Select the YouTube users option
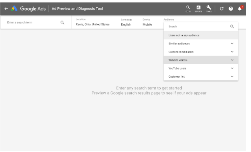 [201, 68]
